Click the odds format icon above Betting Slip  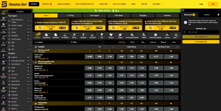click(x=183, y=10)
